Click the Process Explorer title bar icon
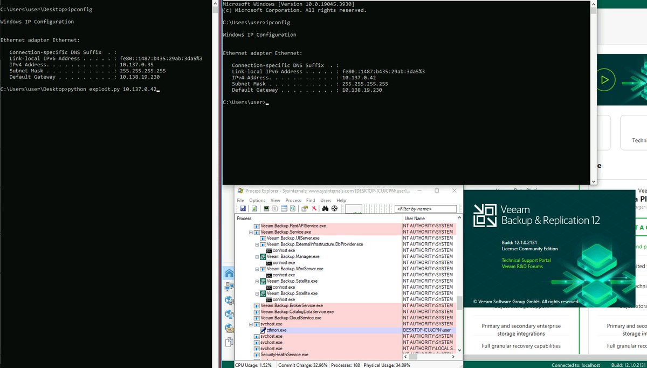Image resolution: width=647 pixels, height=368 pixels. [240, 190]
